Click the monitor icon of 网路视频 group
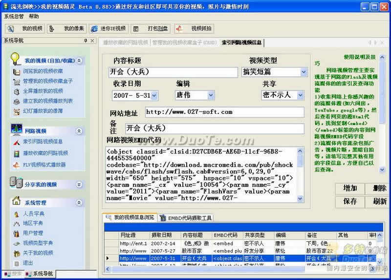 coord(17,129)
